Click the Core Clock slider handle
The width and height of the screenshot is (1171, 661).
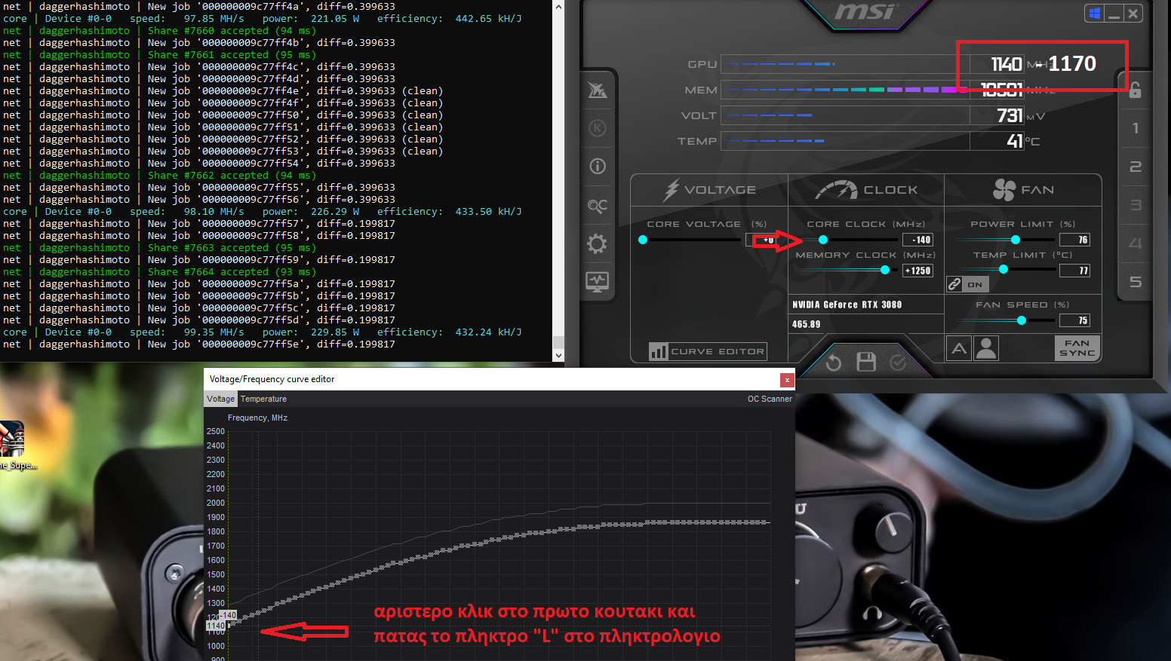coord(823,240)
